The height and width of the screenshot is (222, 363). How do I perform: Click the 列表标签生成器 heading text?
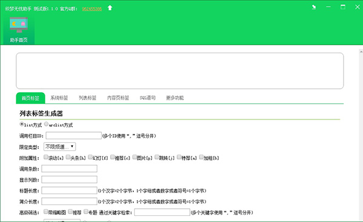pyautogui.click(x=41, y=113)
